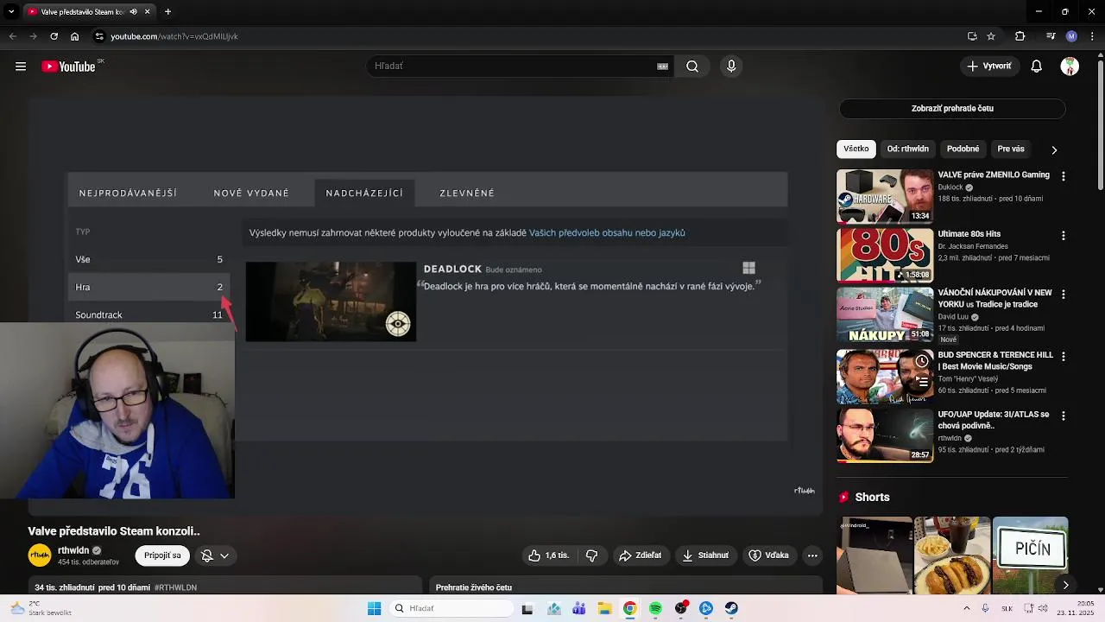Viewport: 1105px width, 622px height.
Task: Dislike the video with thumbs down
Action: 592,555
